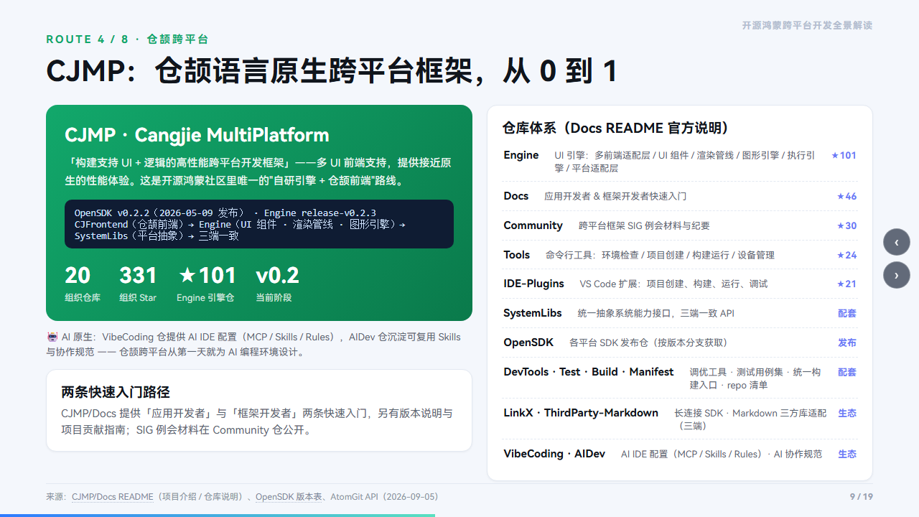
Task: Click SystemLibs description 统一抽象系统能力接口
Action: (x=656, y=313)
